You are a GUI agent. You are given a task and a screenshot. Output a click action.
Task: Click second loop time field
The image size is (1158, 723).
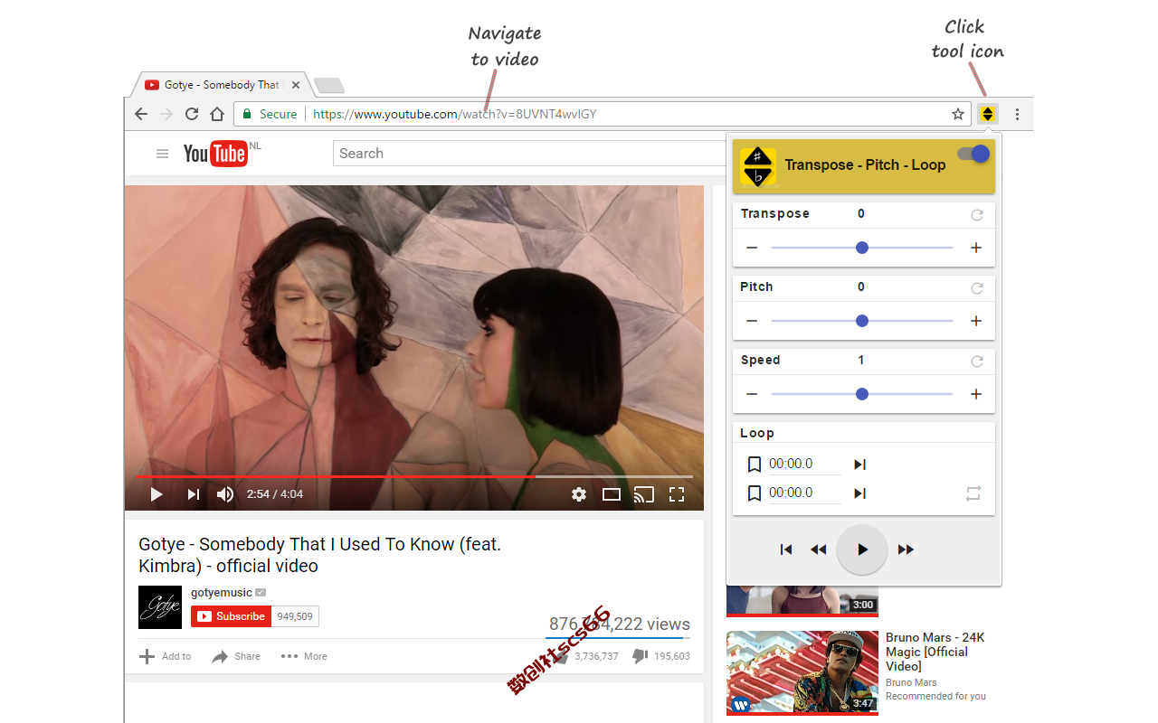click(805, 493)
